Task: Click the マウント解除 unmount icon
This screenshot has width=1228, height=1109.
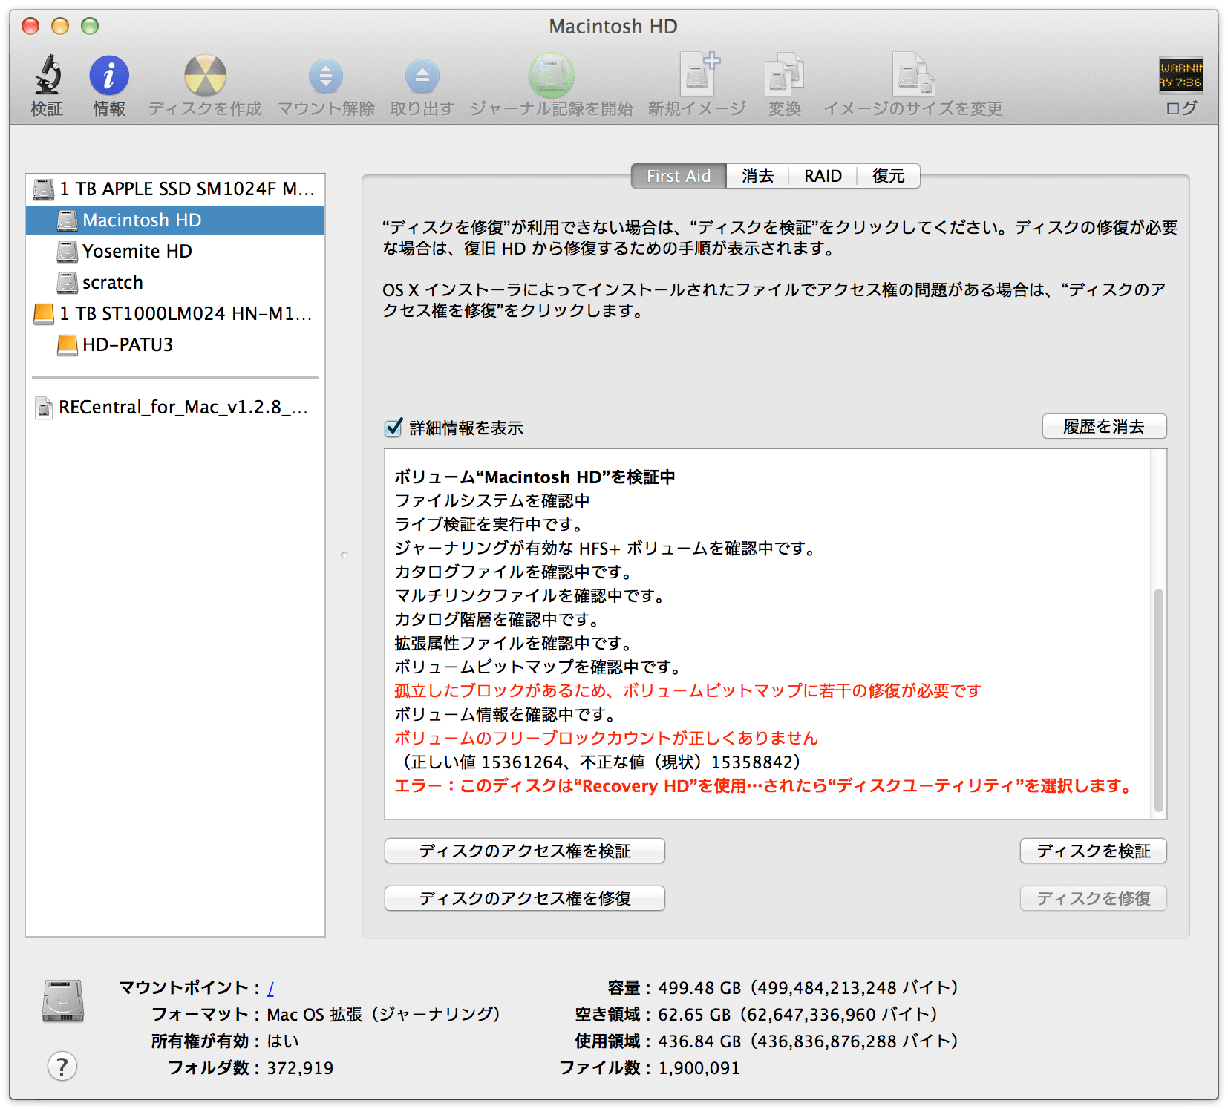Action: [326, 76]
